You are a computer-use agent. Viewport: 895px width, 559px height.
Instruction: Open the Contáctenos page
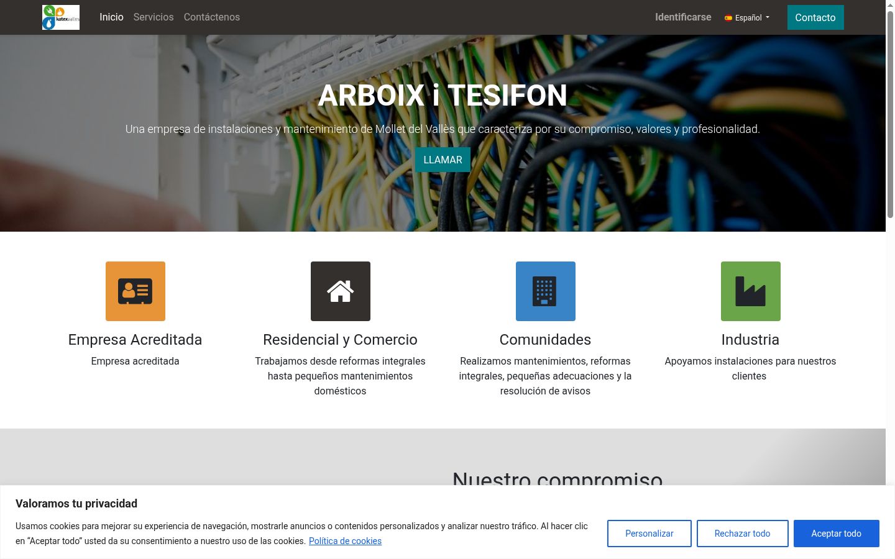click(x=212, y=17)
